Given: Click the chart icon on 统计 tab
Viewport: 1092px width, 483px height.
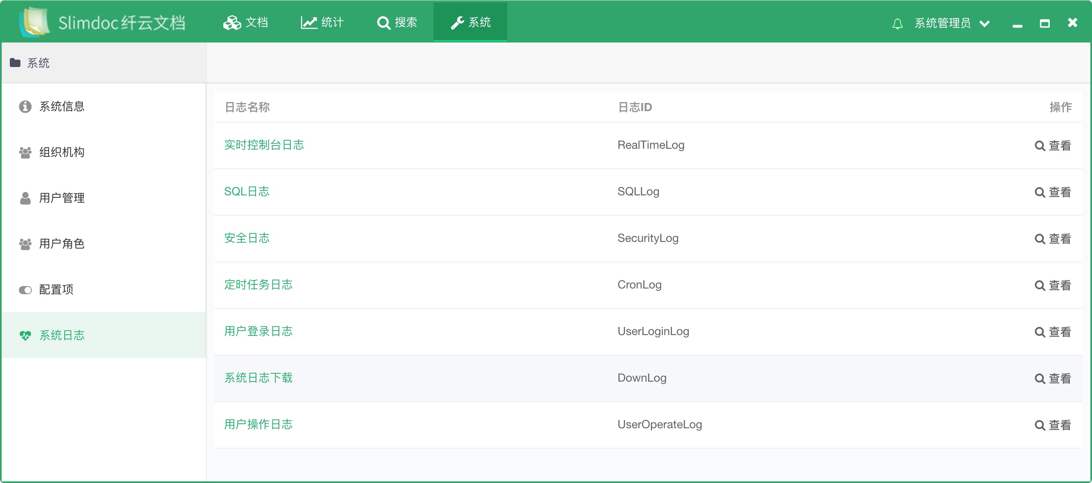Looking at the screenshot, I should tap(309, 22).
